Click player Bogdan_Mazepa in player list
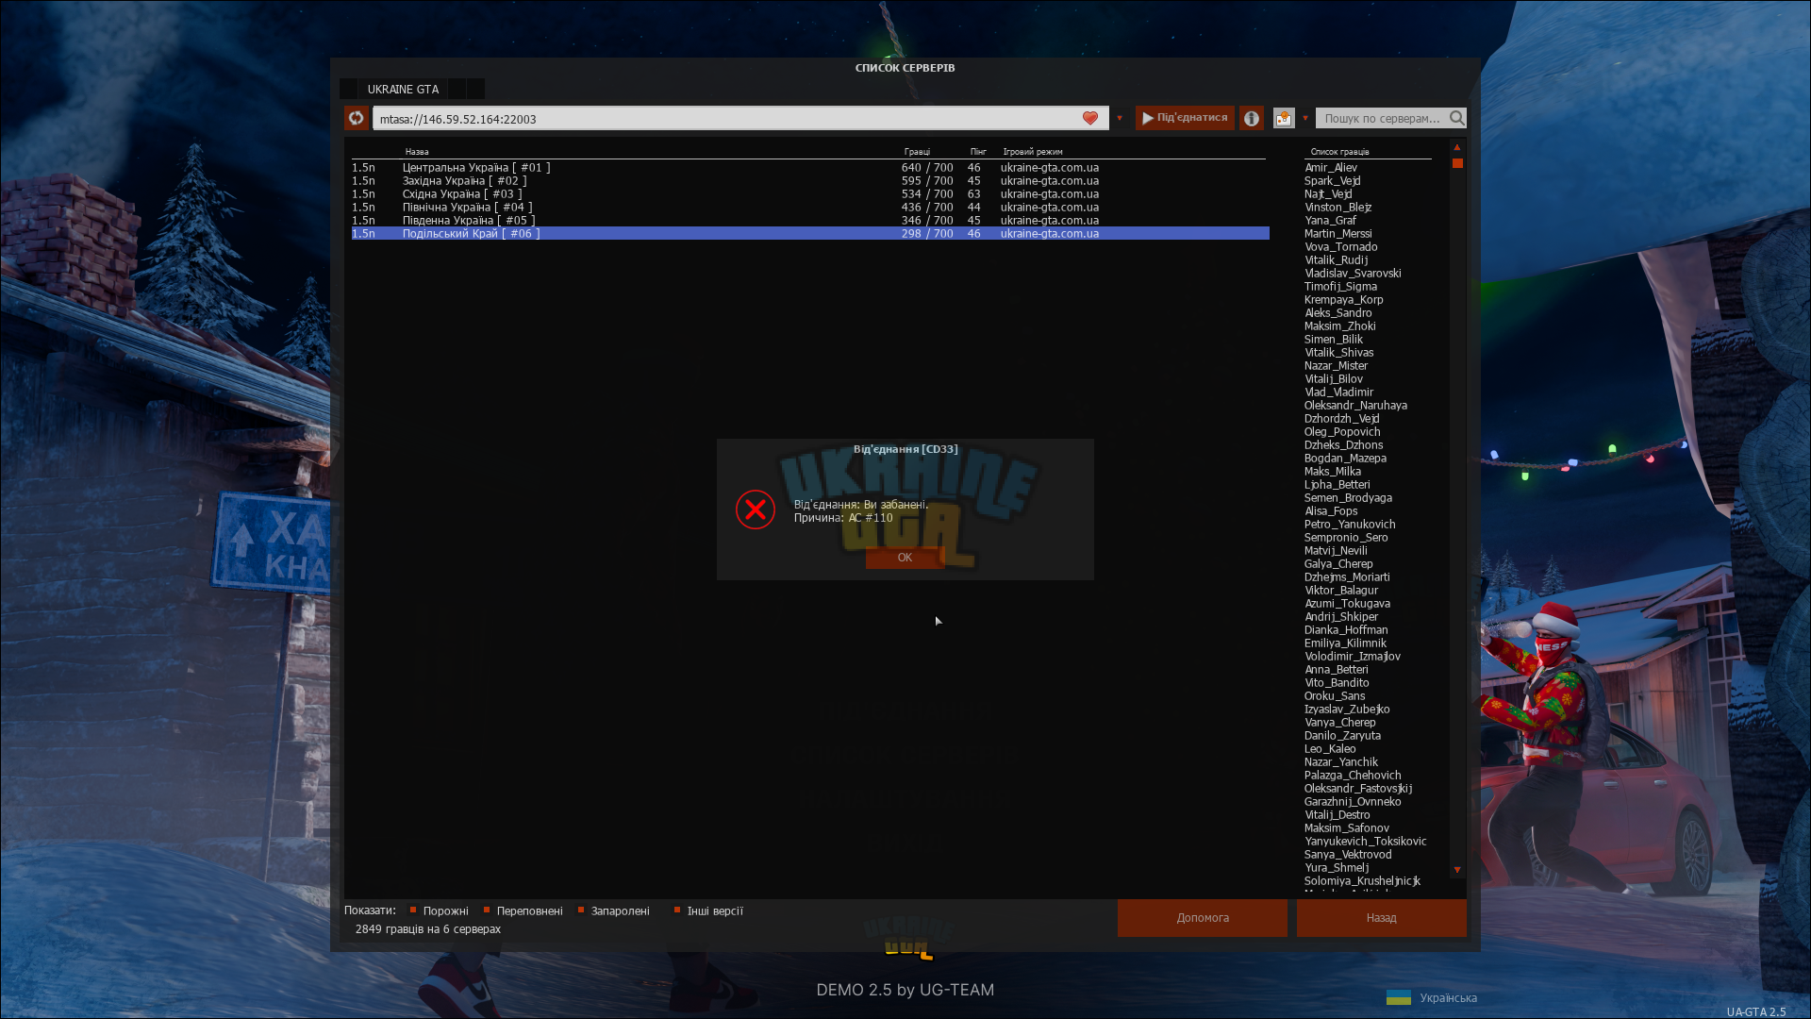 1345,459
